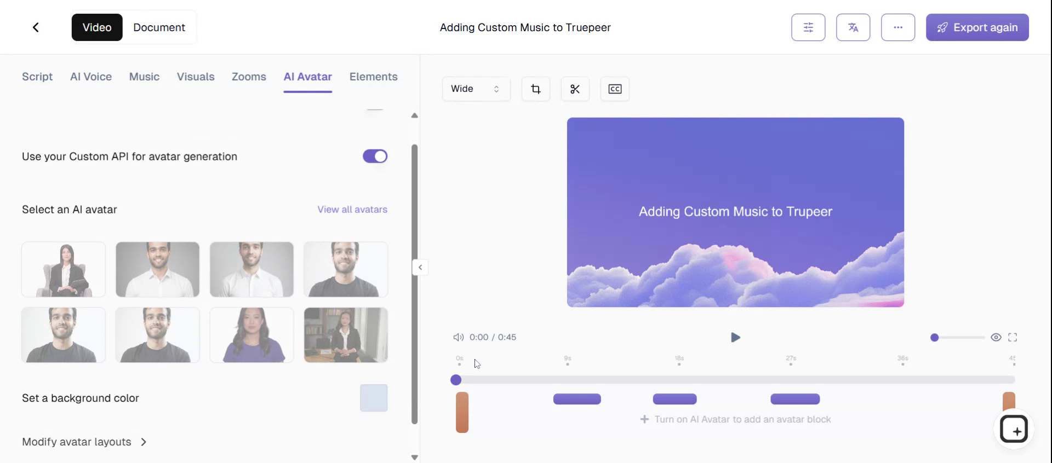Open the AI Voice tab

pyautogui.click(x=91, y=77)
